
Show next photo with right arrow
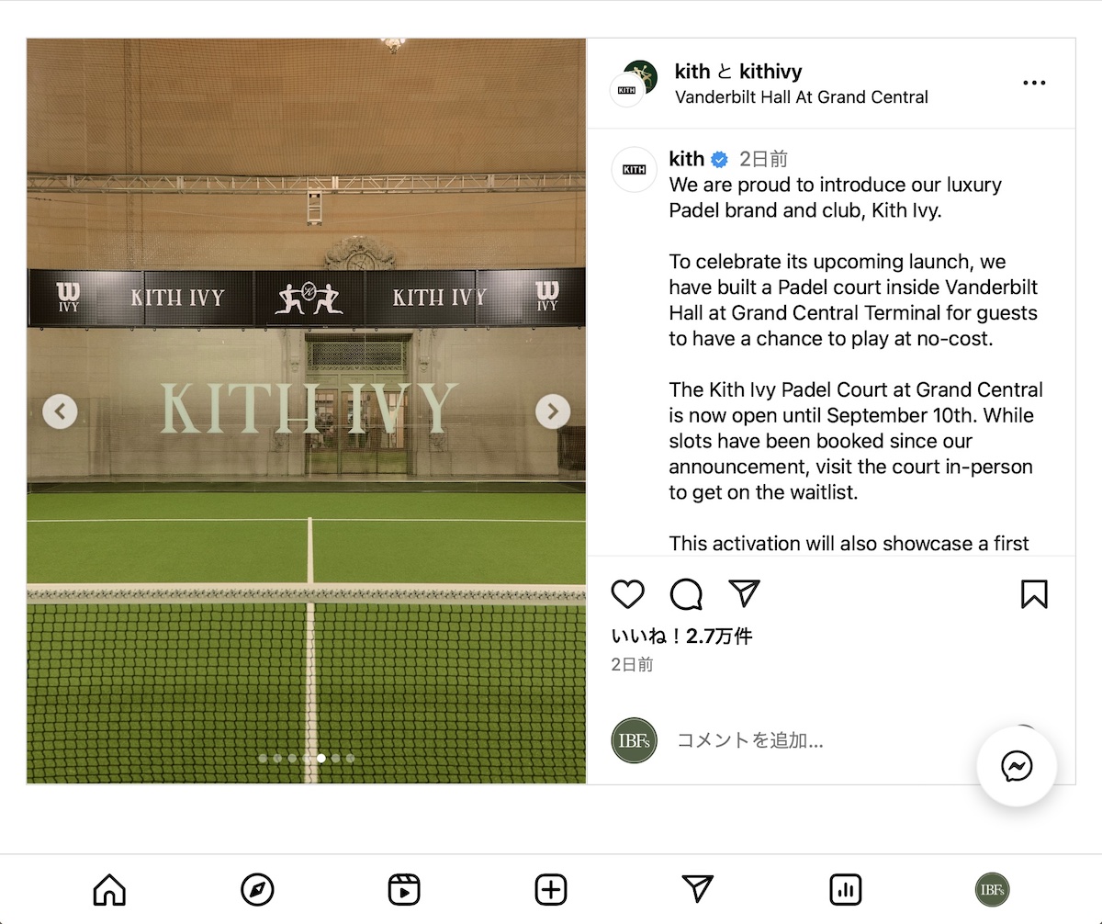553,411
